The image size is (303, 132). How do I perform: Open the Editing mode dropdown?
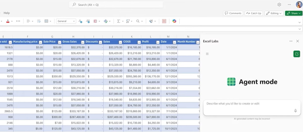[x=273, y=13]
